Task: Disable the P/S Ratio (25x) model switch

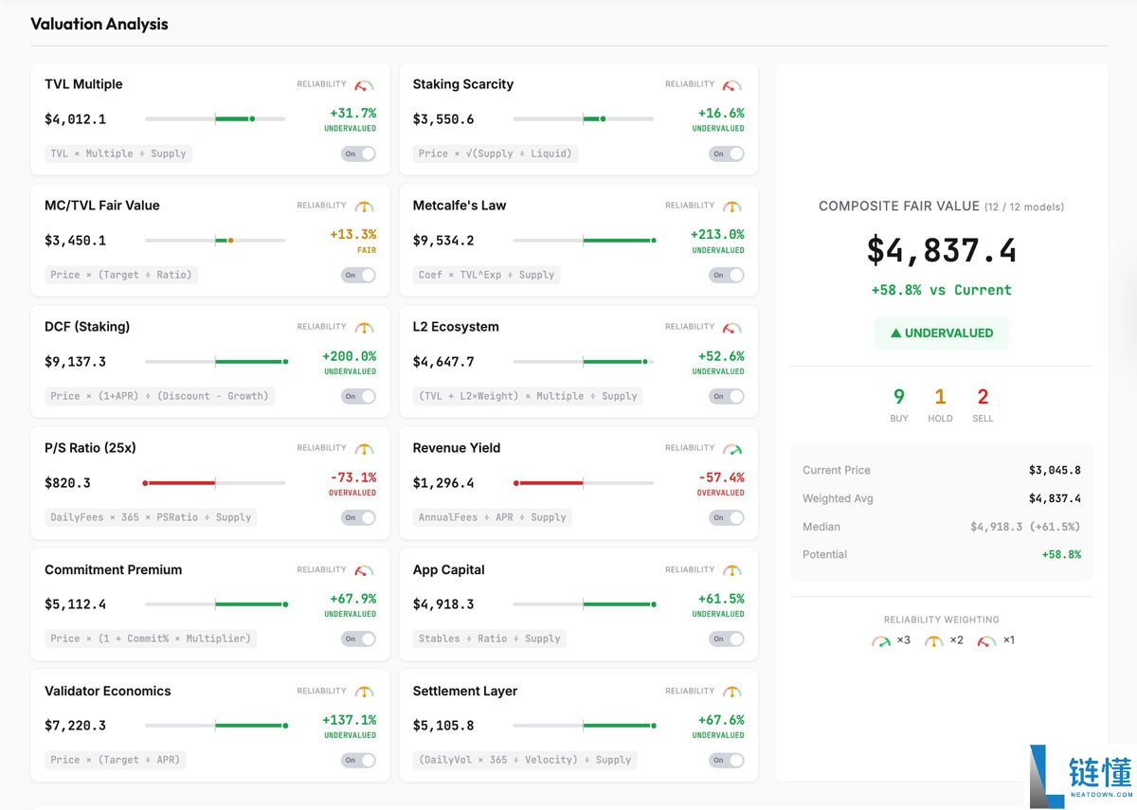Action: (x=358, y=517)
